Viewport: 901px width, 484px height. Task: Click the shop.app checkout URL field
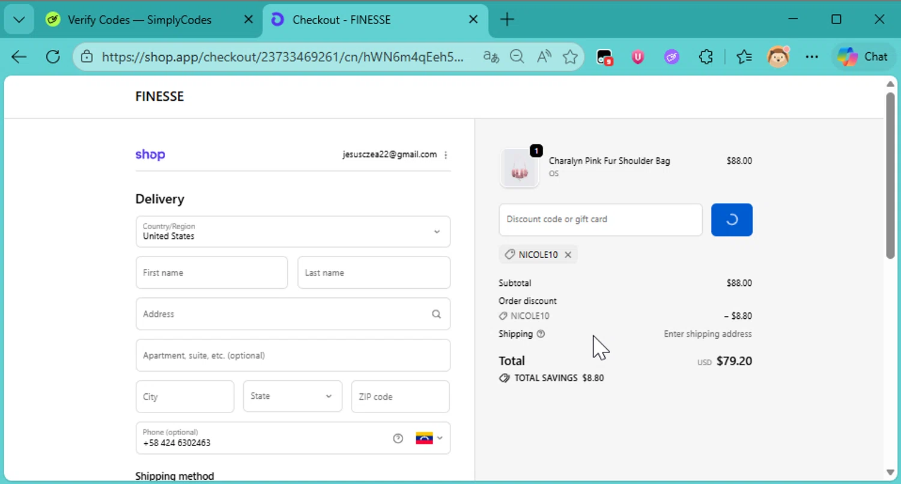point(282,57)
